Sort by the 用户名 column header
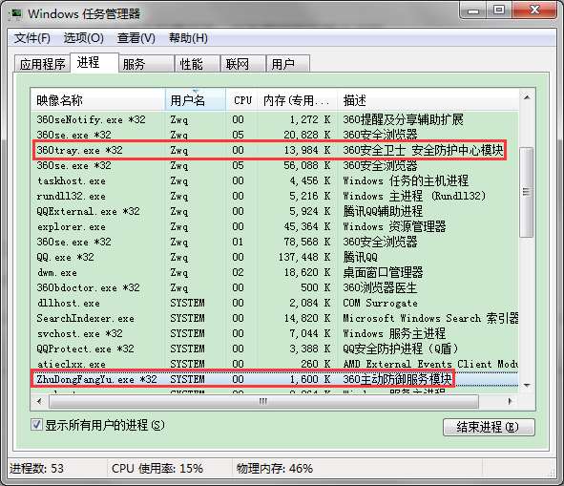 click(x=196, y=100)
